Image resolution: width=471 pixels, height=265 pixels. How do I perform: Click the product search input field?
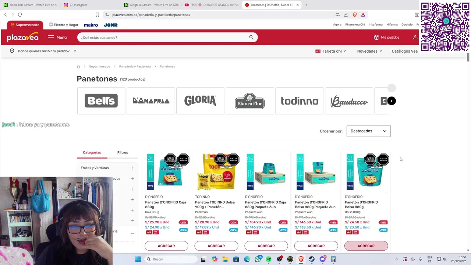click(x=164, y=37)
